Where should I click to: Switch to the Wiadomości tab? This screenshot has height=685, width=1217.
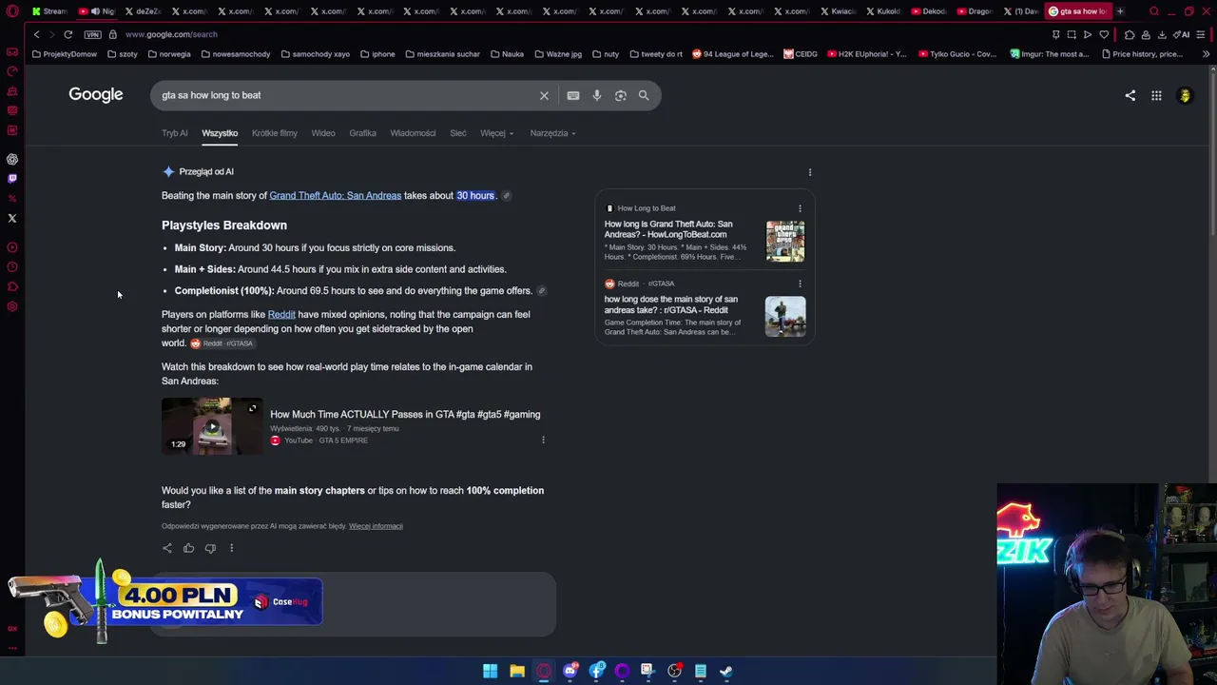(413, 133)
